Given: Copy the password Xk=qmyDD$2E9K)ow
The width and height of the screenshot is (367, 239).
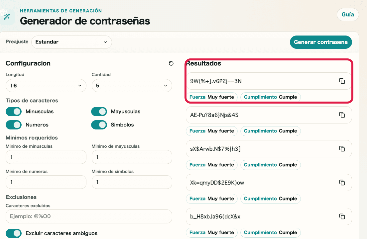Looking at the screenshot, I should pyautogui.click(x=342, y=183).
